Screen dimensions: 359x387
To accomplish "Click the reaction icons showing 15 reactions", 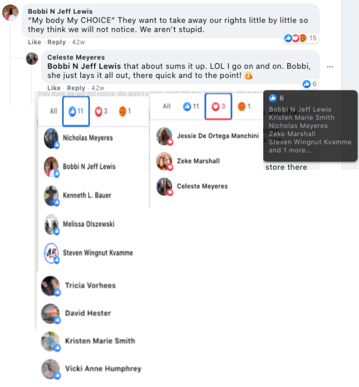I will (300, 38).
